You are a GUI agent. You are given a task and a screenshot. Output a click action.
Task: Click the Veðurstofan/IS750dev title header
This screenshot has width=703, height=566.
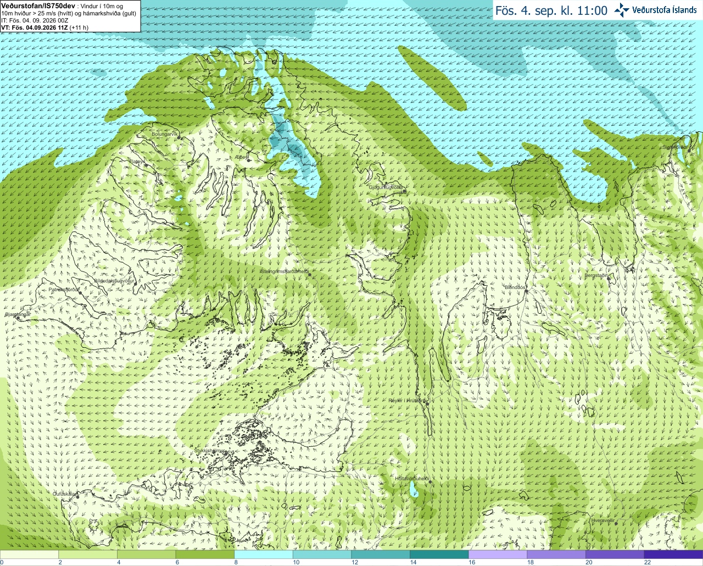38,5
